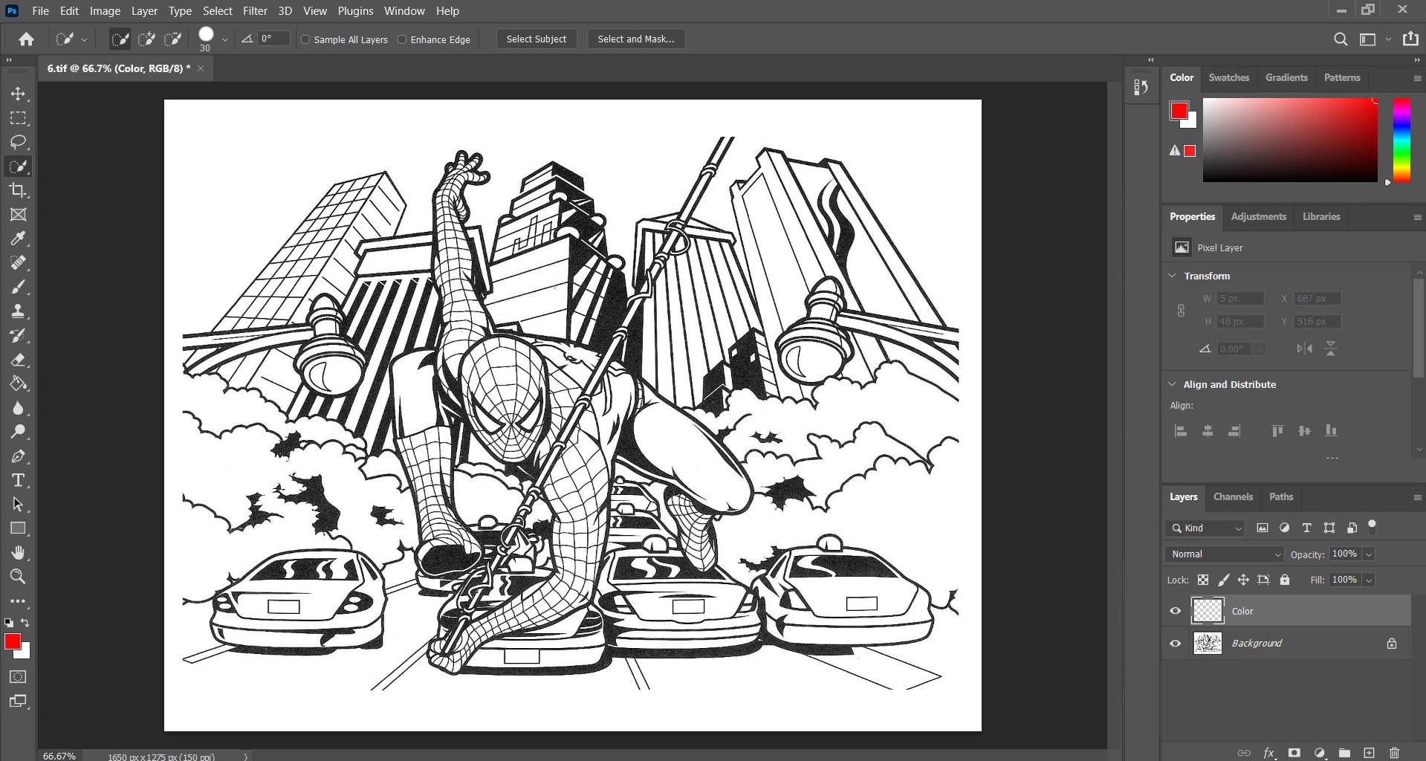
Task: Open the blend mode Normal dropdown
Action: [1224, 554]
